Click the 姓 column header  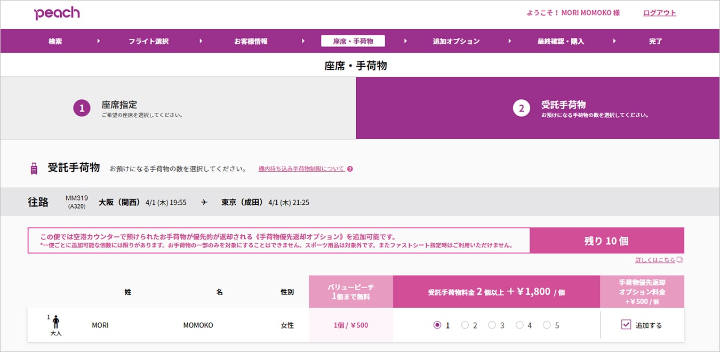pyautogui.click(x=127, y=292)
